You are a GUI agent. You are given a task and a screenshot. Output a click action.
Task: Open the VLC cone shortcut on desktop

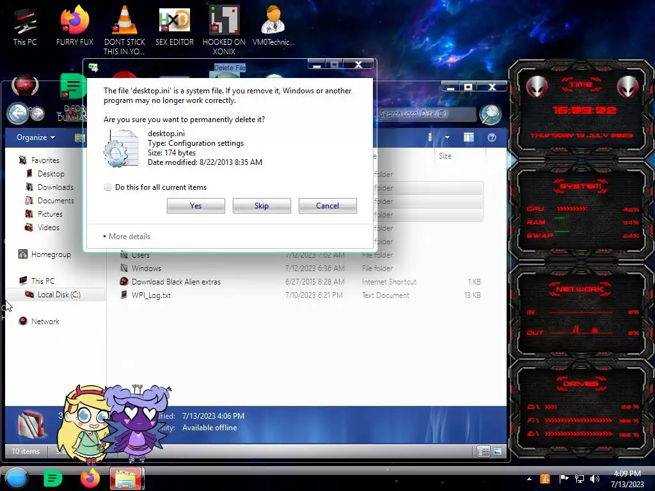pos(124,30)
